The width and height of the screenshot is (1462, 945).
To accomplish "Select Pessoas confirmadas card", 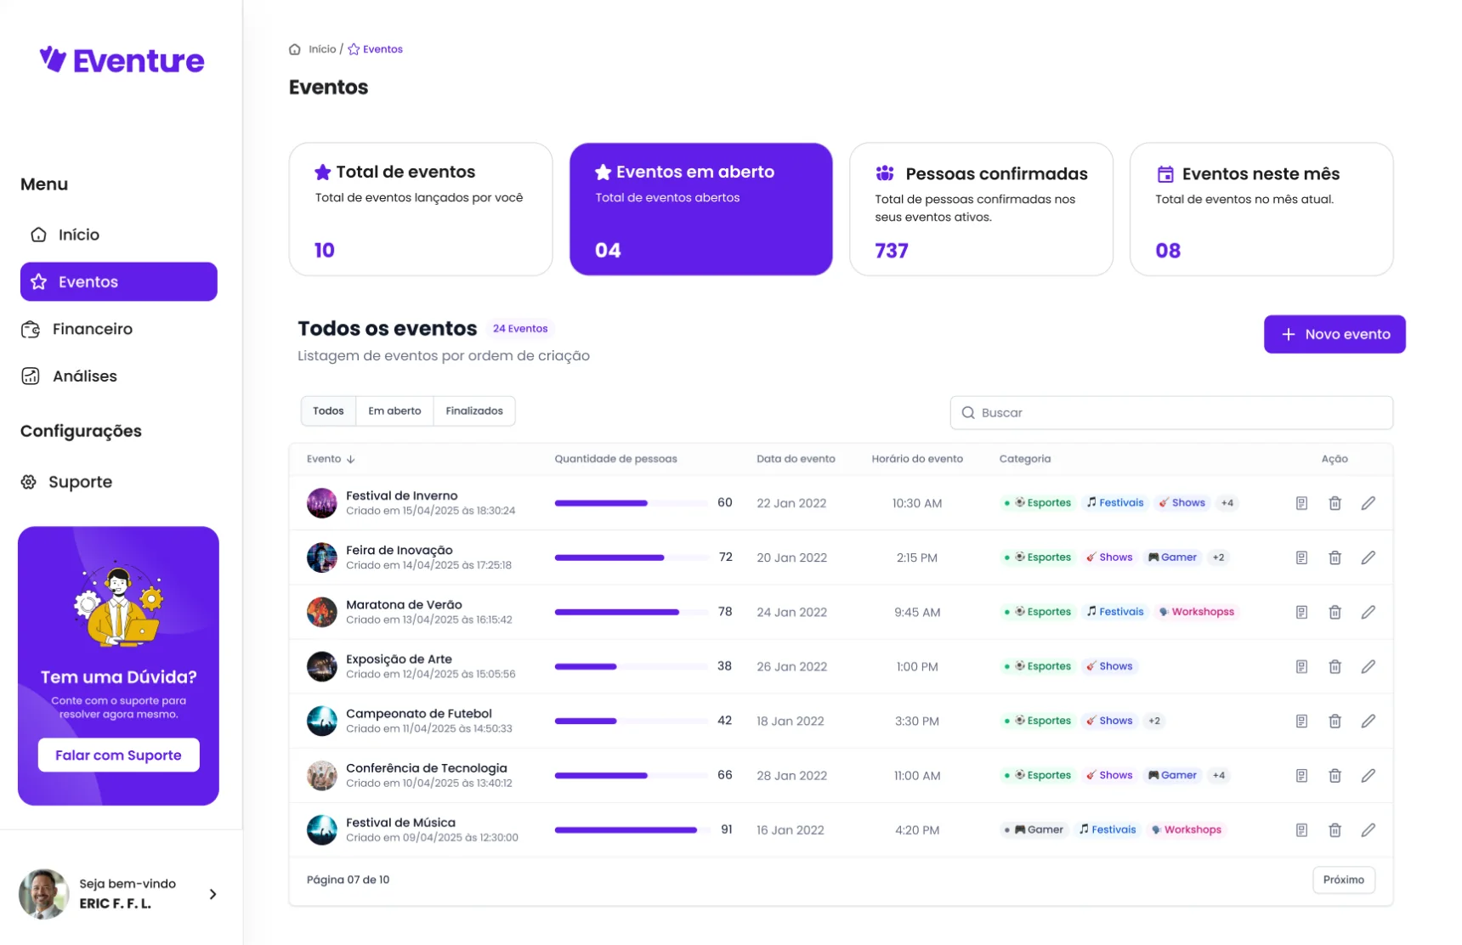I will pyautogui.click(x=981, y=209).
